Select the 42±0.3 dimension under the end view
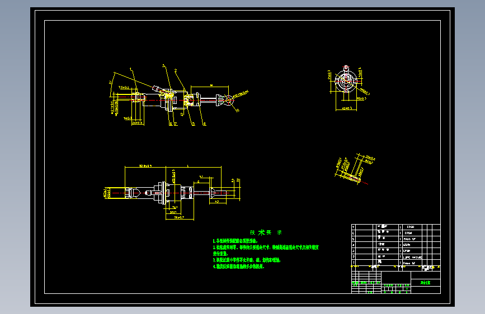Viewport: 485px width, 314px height. 347,108
